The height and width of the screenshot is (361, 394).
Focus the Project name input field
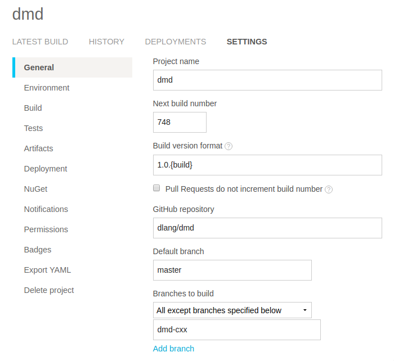tap(267, 80)
